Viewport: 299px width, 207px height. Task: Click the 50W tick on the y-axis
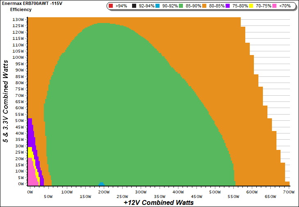(19, 121)
